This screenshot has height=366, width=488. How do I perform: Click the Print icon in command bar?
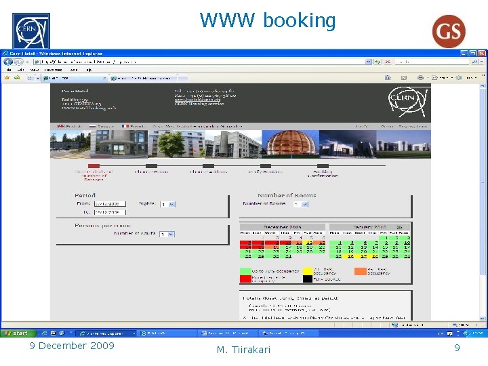[x=420, y=78]
